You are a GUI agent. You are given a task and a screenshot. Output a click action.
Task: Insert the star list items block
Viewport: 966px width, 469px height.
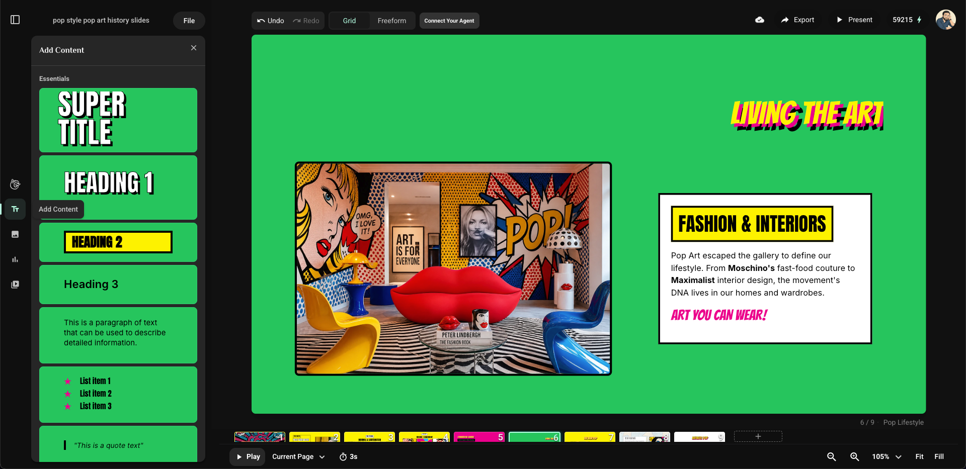point(118,395)
